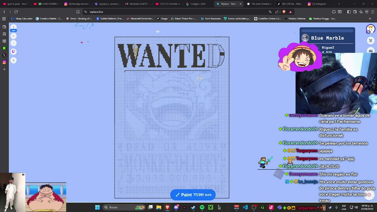Screen dimensions: 377x212
Task: Zoom out on the wplace map
Action: point(13,43)
